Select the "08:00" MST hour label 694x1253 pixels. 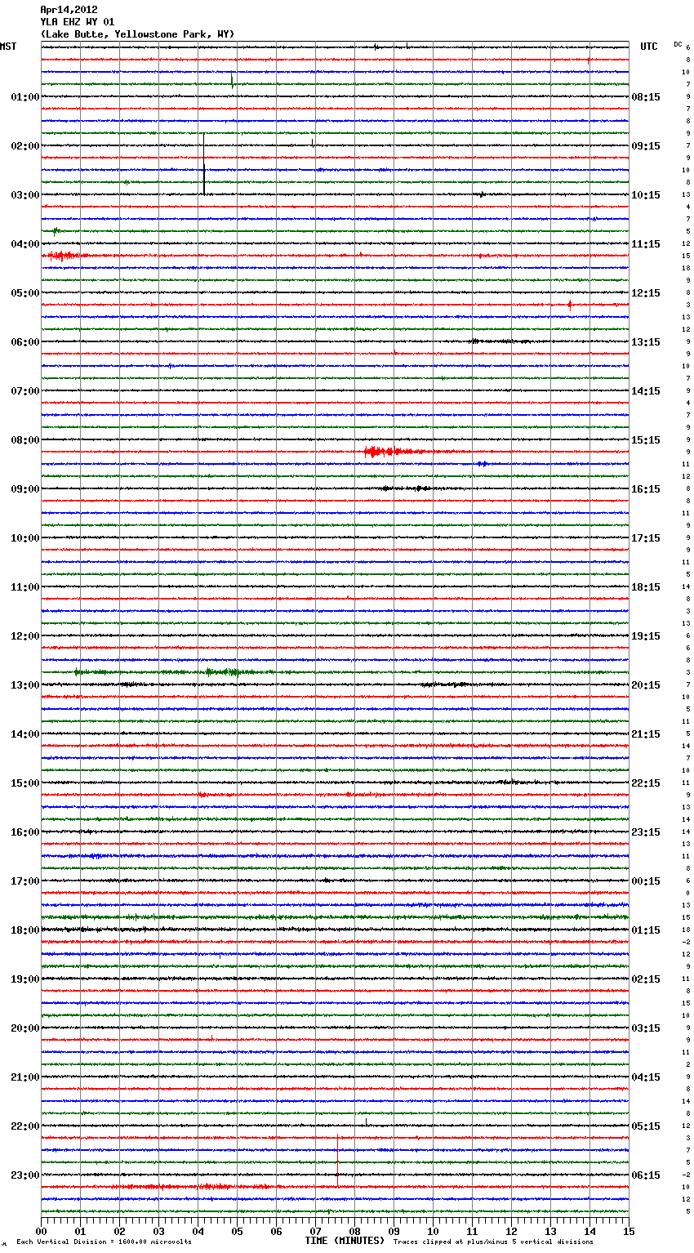(x=25, y=440)
